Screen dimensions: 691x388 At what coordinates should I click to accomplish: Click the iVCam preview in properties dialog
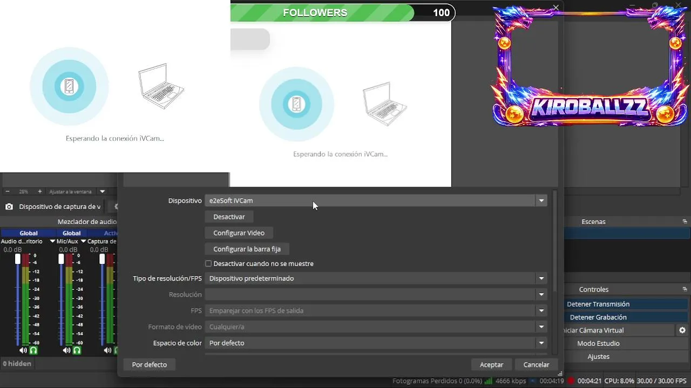pyautogui.click(x=341, y=105)
